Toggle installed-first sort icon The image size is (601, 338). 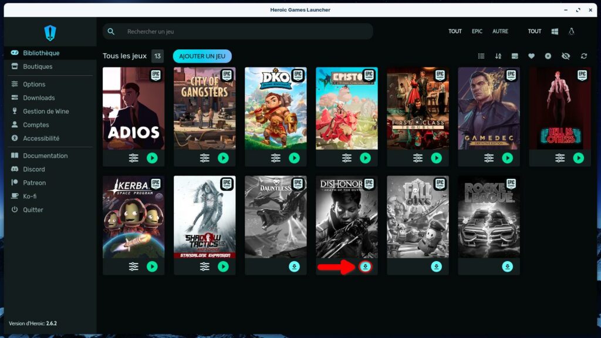pos(515,56)
